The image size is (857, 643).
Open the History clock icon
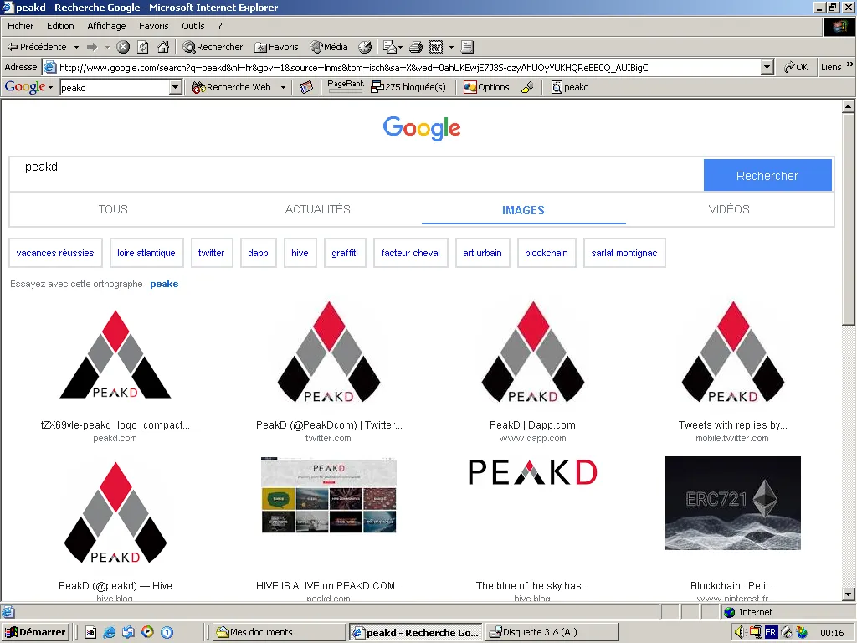(365, 47)
